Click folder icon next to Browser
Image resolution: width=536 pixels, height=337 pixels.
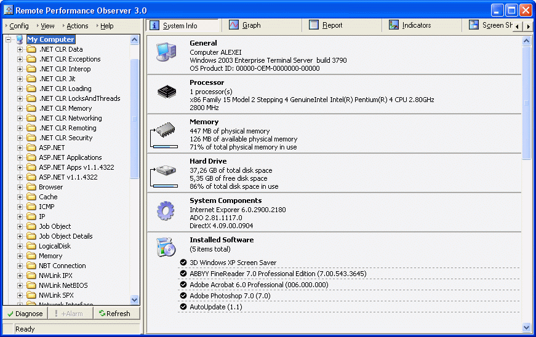tap(31, 187)
